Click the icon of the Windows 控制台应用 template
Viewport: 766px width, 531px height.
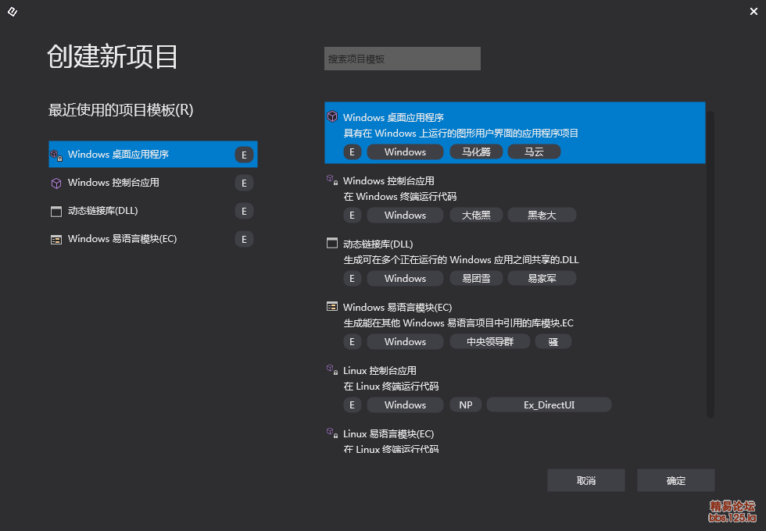click(332, 180)
